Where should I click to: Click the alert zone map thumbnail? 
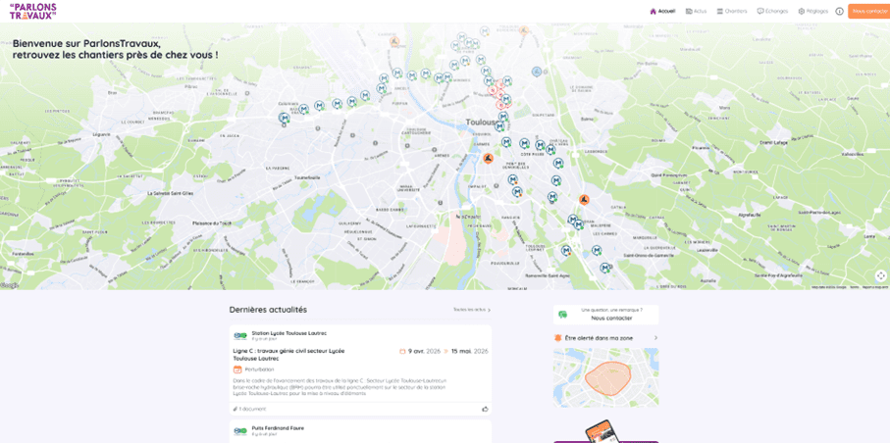(605, 377)
